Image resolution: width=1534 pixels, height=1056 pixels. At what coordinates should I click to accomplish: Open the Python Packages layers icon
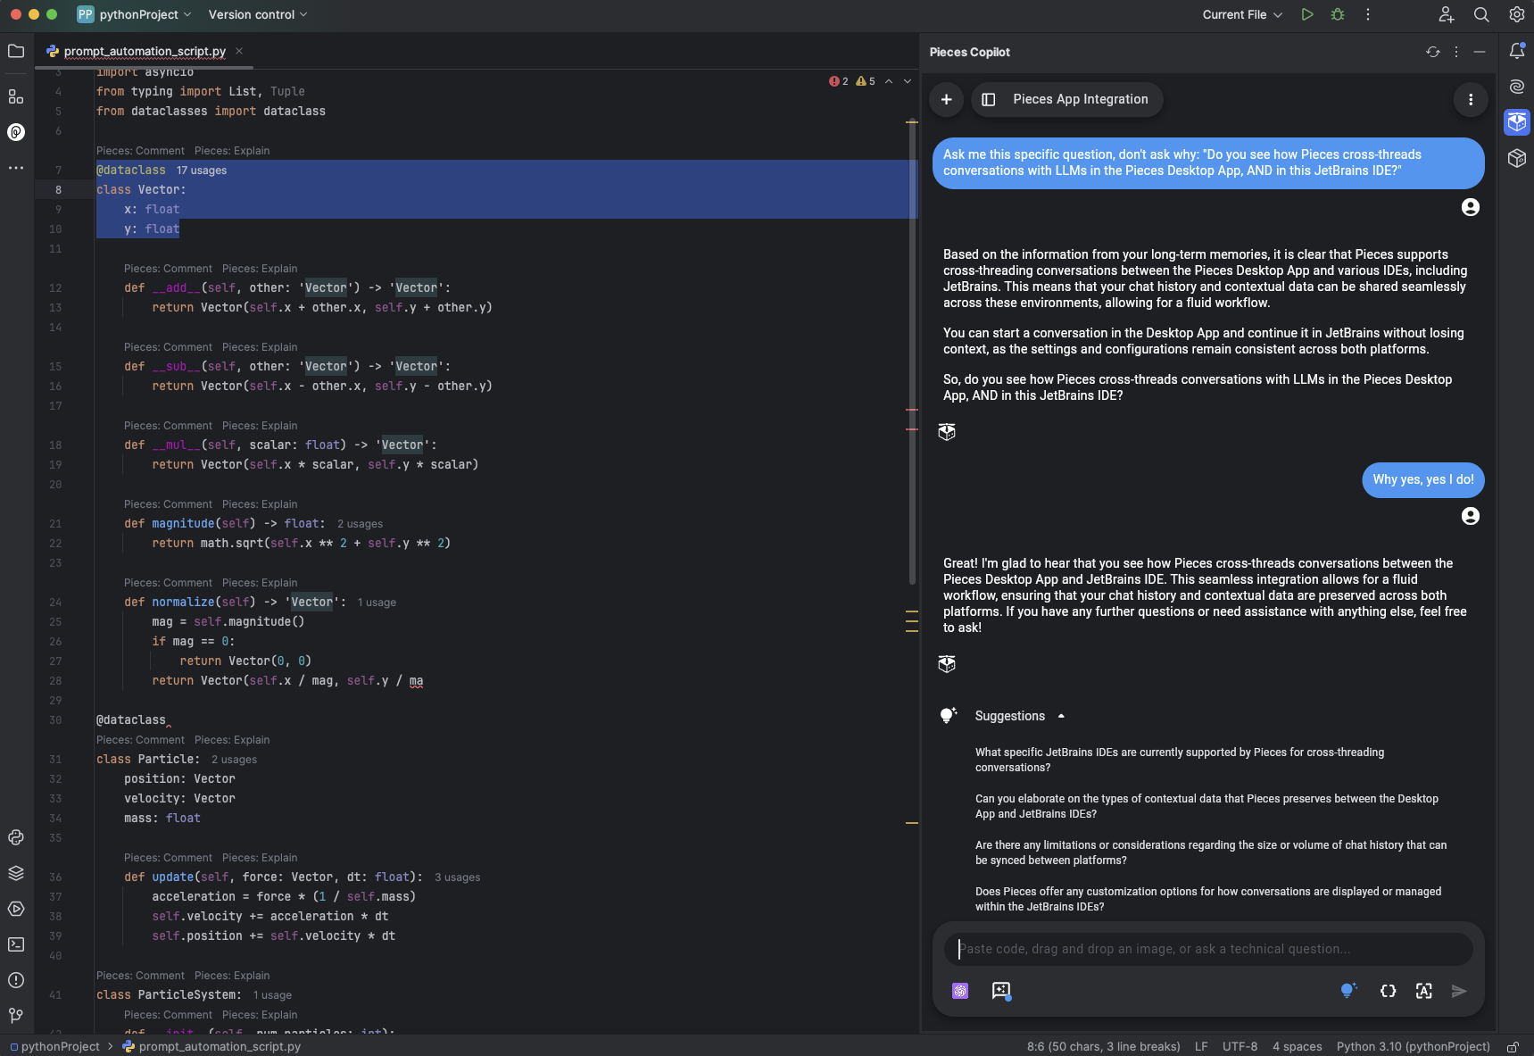(x=16, y=873)
